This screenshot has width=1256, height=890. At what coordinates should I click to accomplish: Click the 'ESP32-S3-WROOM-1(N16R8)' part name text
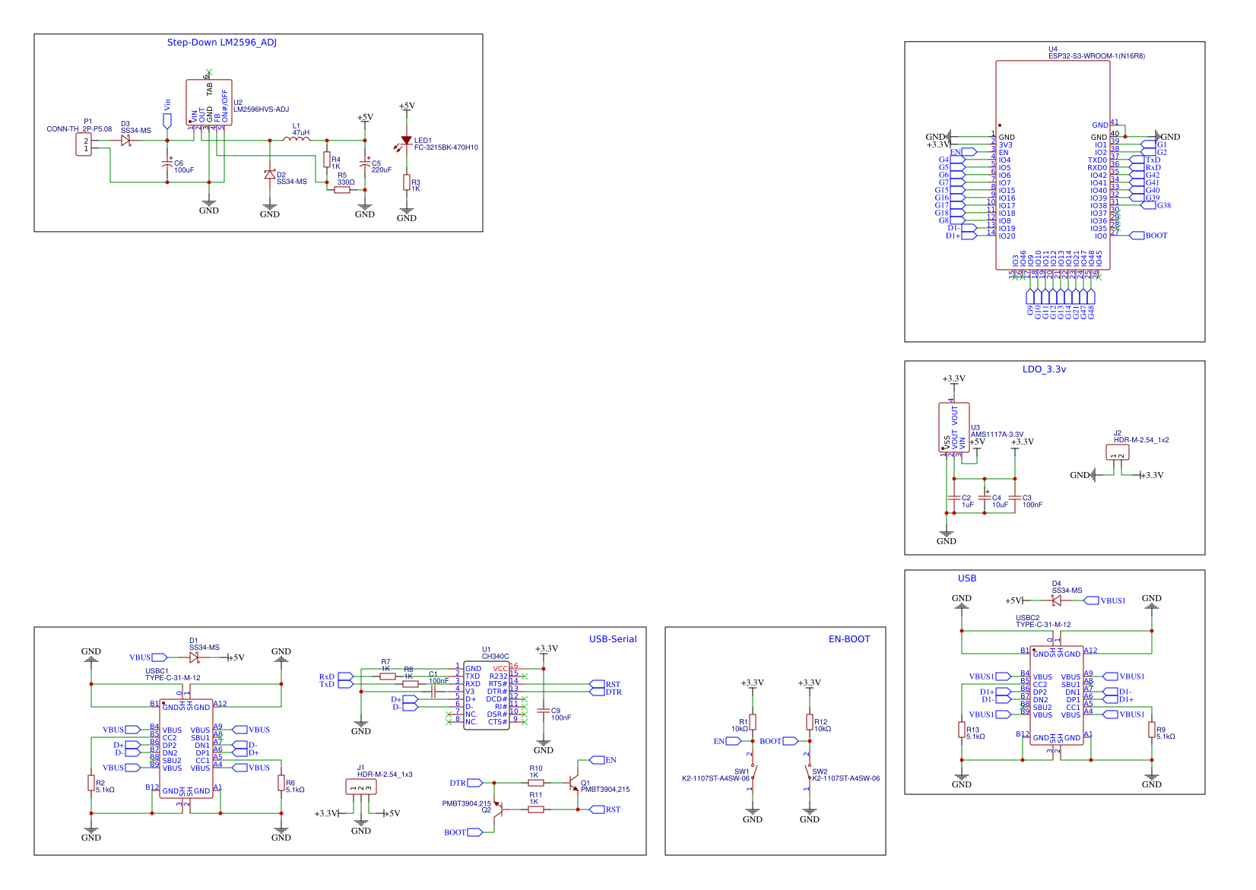(1096, 56)
